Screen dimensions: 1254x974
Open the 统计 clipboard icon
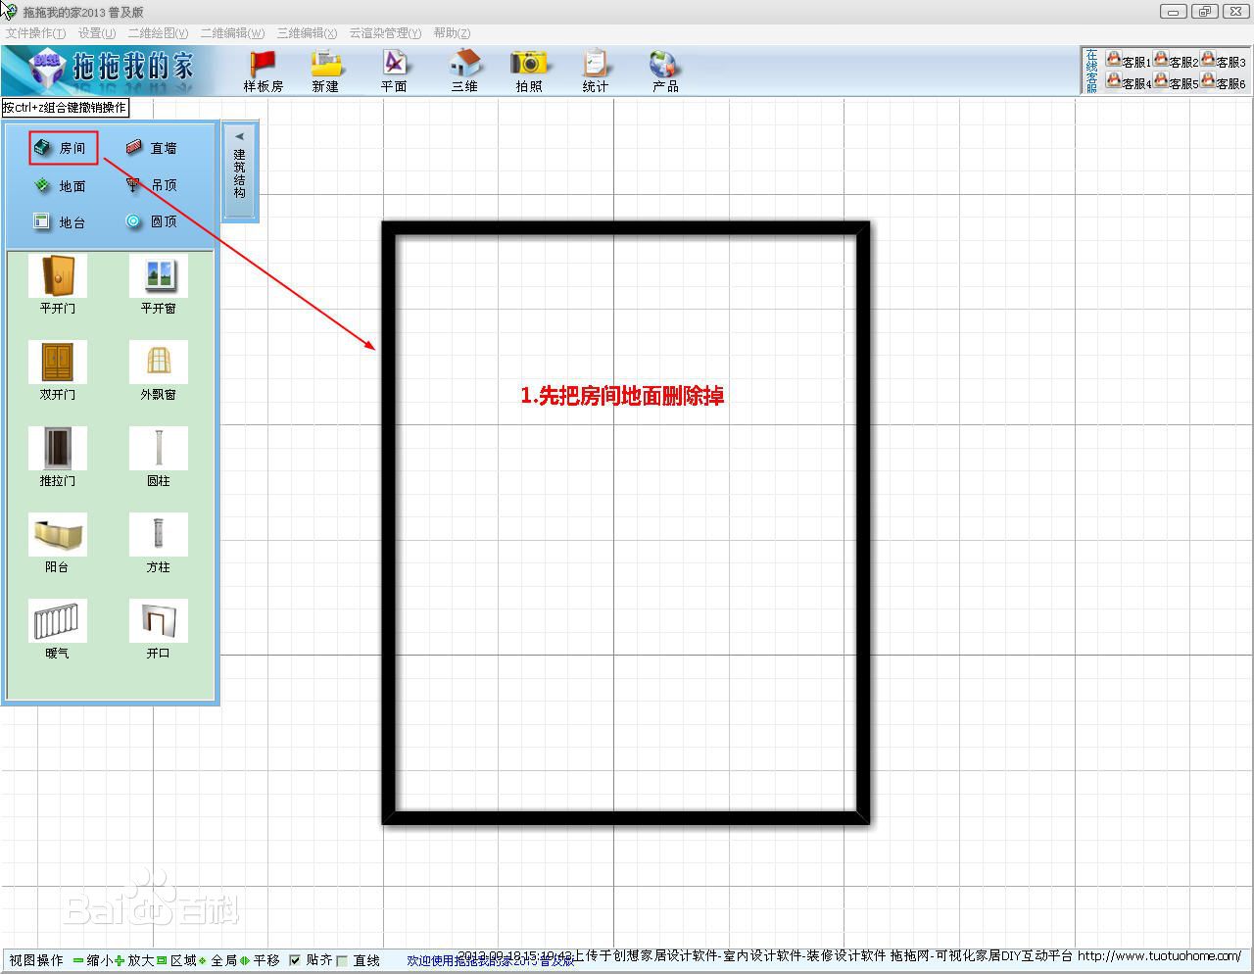click(595, 70)
